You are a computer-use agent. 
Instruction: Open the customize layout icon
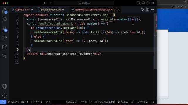153,3
